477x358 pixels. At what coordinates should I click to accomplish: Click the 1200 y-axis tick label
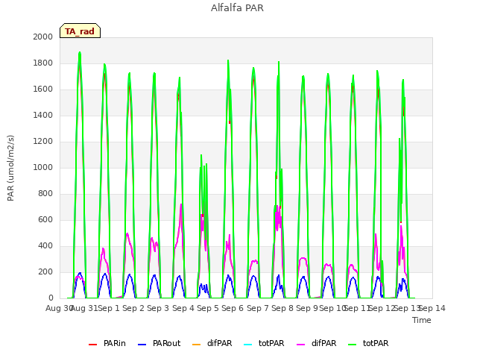coord(43,141)
